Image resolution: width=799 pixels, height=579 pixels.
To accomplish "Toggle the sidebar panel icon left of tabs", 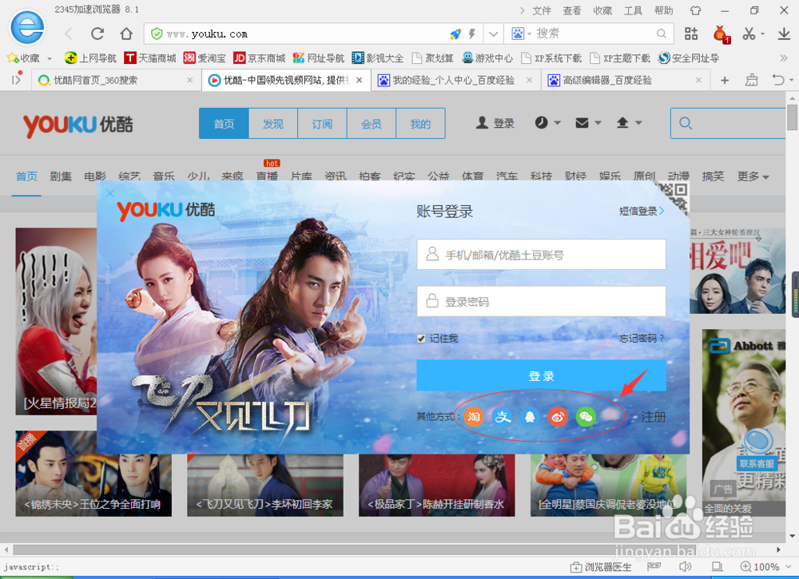I will pos(16,79).
